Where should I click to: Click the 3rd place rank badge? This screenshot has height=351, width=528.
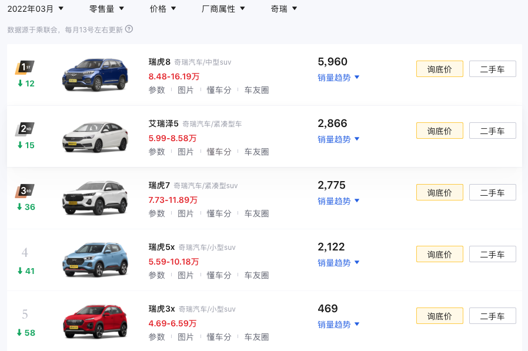coord(25,190)
